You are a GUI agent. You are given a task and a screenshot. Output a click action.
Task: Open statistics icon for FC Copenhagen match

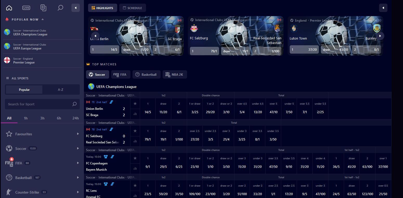[135, 168]
